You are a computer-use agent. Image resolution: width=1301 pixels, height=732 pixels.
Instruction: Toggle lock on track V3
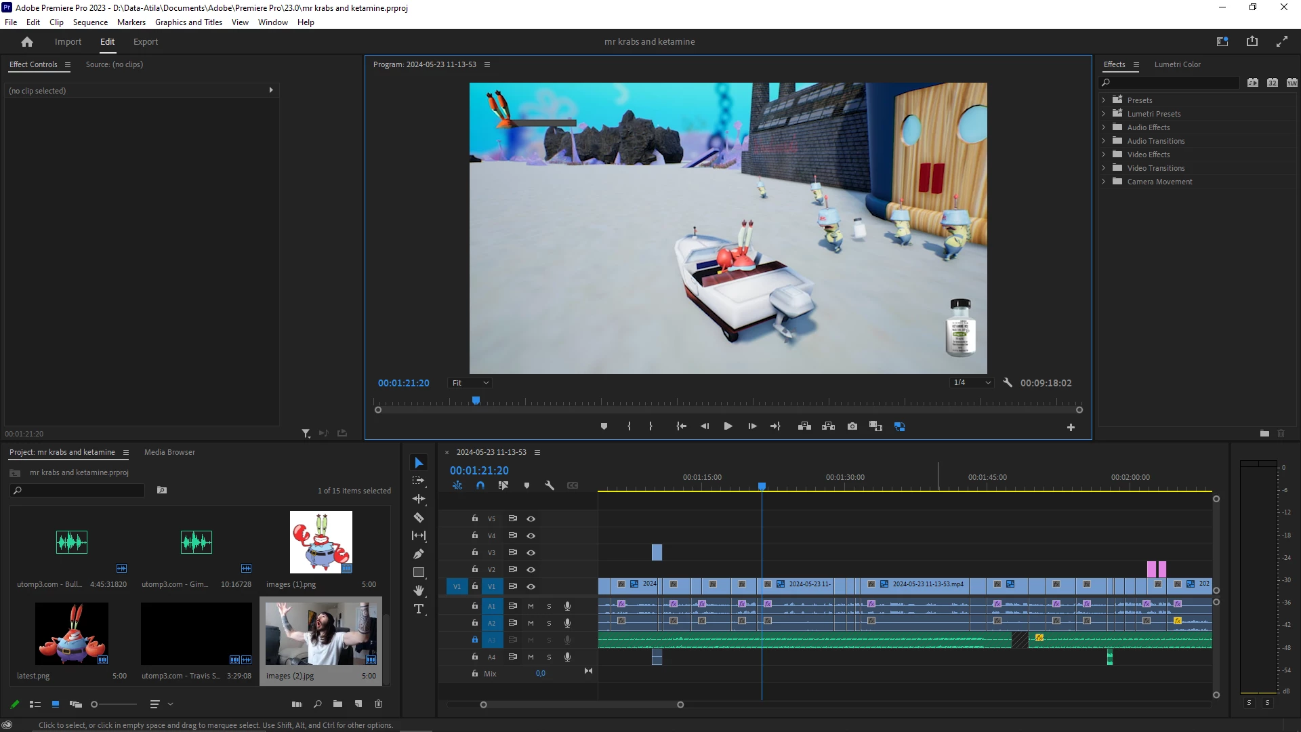475,552
